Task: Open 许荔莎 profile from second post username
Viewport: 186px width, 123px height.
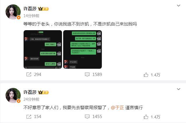Action: coord(30,92)
